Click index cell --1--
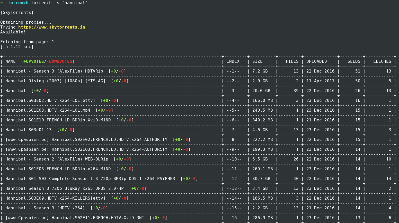The width and height of the screenshot is (399, 223). click(x=233, y=71)
